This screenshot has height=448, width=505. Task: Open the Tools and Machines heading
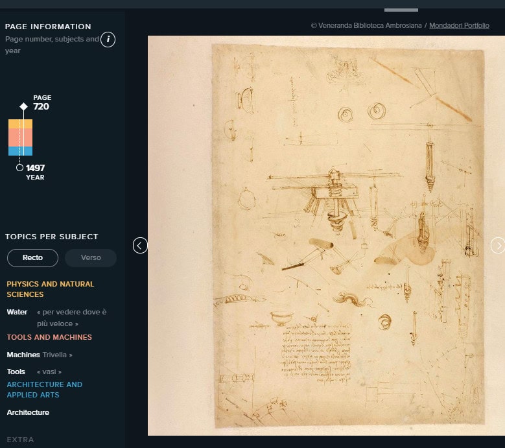tap(49, 337)
